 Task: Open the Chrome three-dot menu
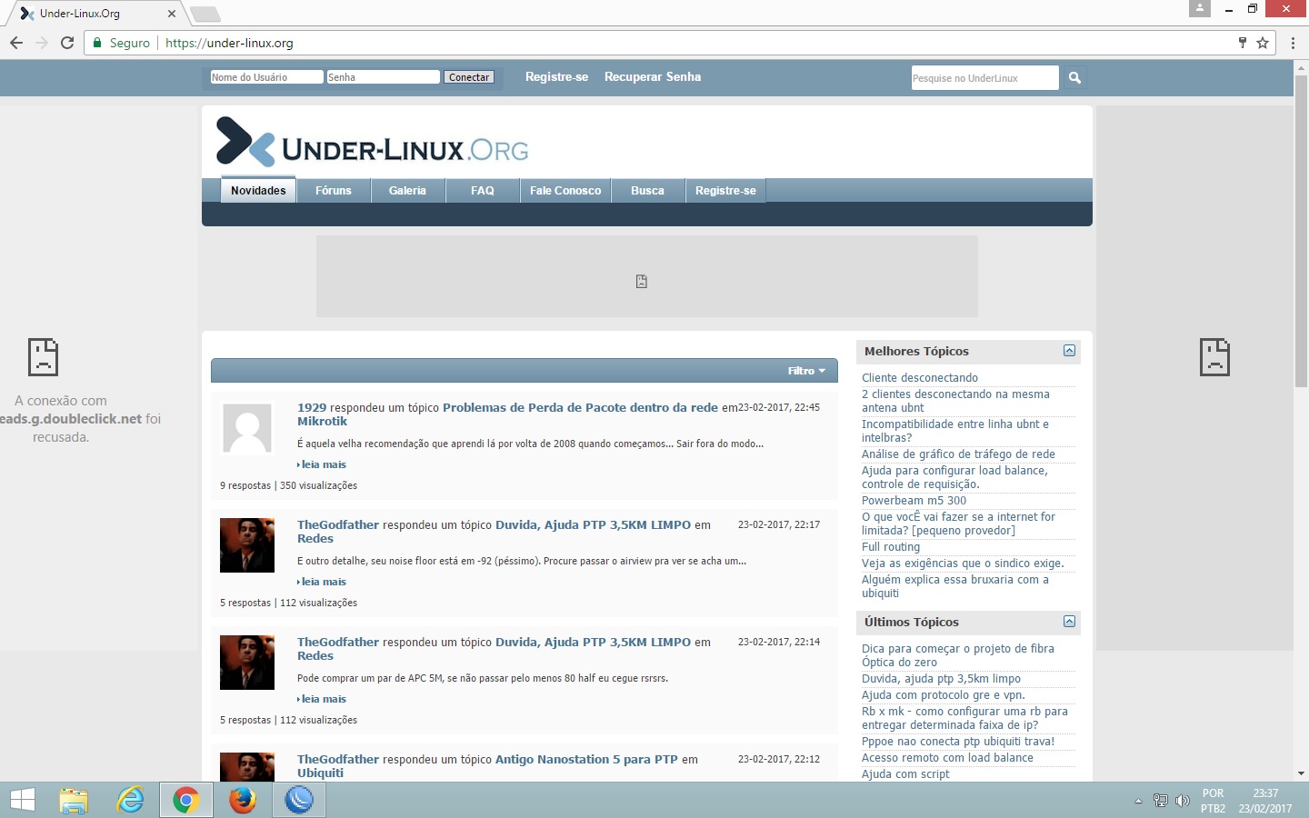pyautogui.click(x=1293, y=43)
